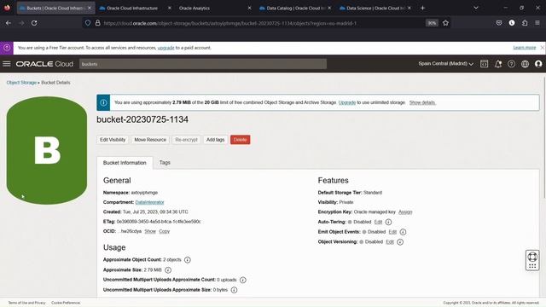Screen dimensions: 546x307
Task: Open the DataIntegrator compartment link
Action: pos(150,202)
